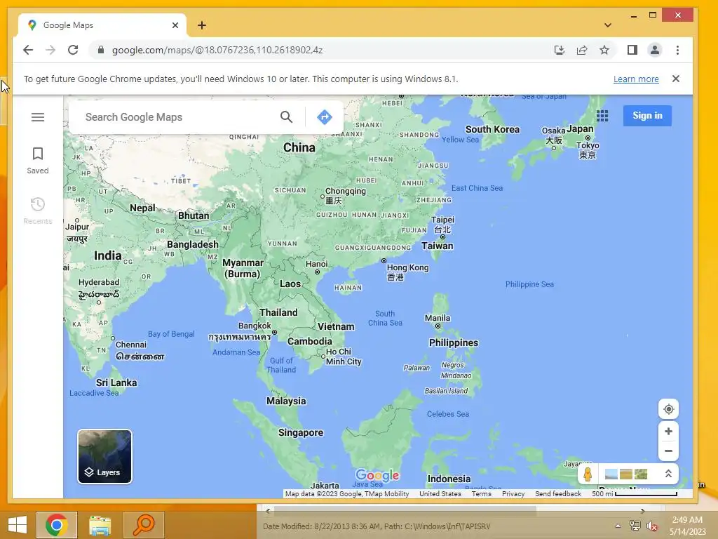Click the Manila city label

point(438,318)
